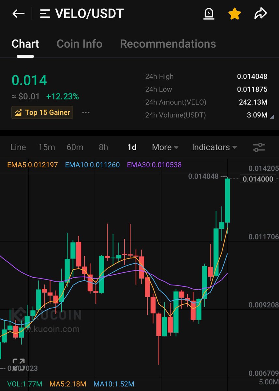Screen dimensions: 279x391
Task: Tap the EMA5:0.012197 label
Action: (33, 165)
